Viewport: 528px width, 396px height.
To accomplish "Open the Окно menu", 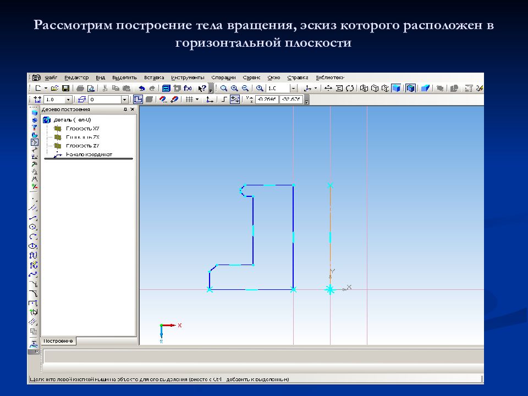I will pos(274,78).
